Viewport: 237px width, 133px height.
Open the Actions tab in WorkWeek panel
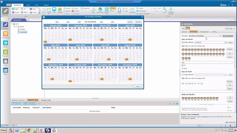point(214,32)
